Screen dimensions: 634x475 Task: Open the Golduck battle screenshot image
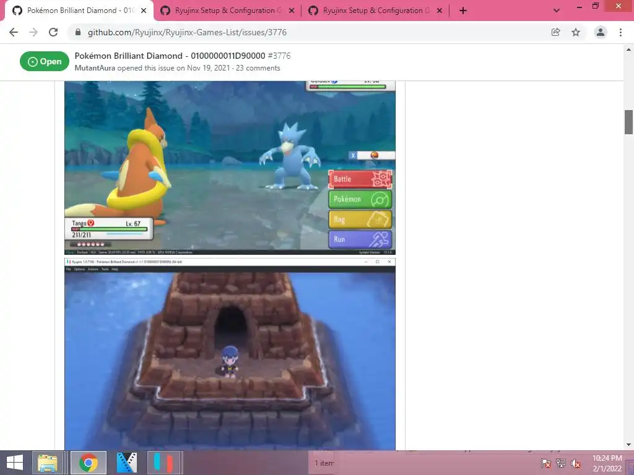click(230, 168)
